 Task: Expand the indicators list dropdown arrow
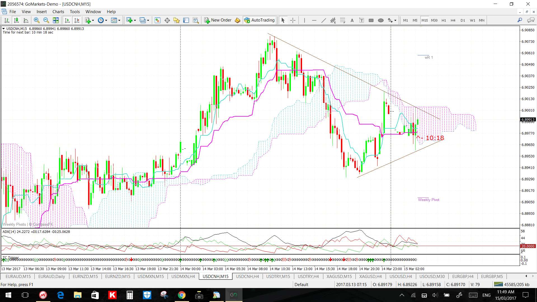[x=93, y=20]
